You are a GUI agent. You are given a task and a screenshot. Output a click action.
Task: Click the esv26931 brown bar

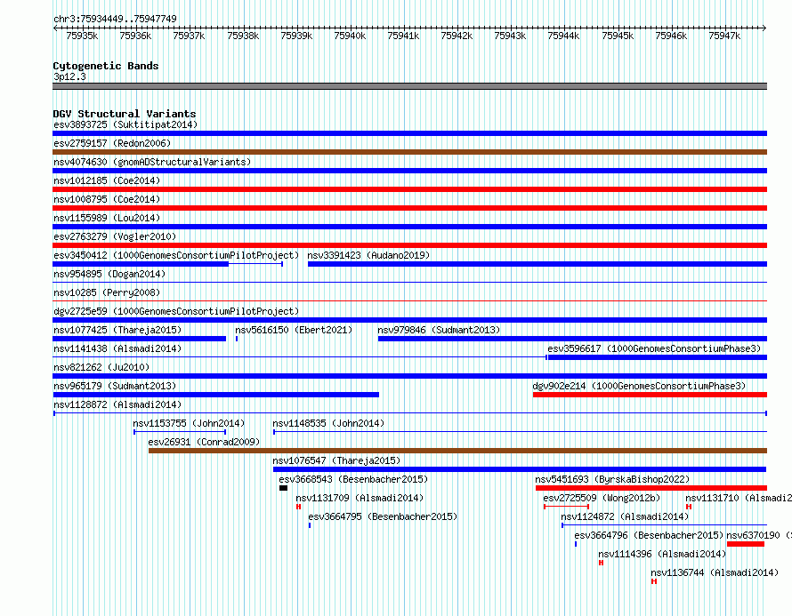[457, 451]
